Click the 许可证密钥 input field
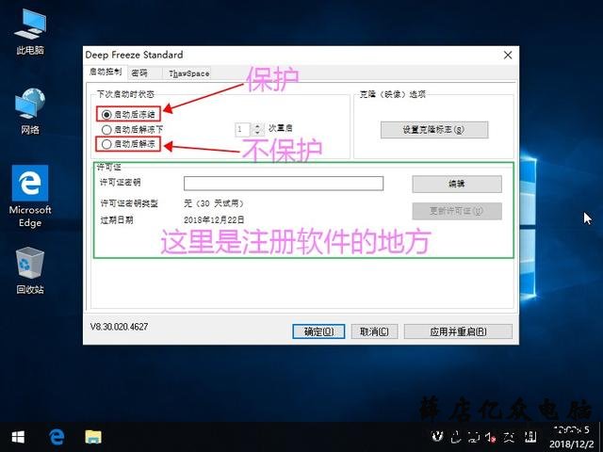Screen dimensions: 603x452 [x=284, y=184]
